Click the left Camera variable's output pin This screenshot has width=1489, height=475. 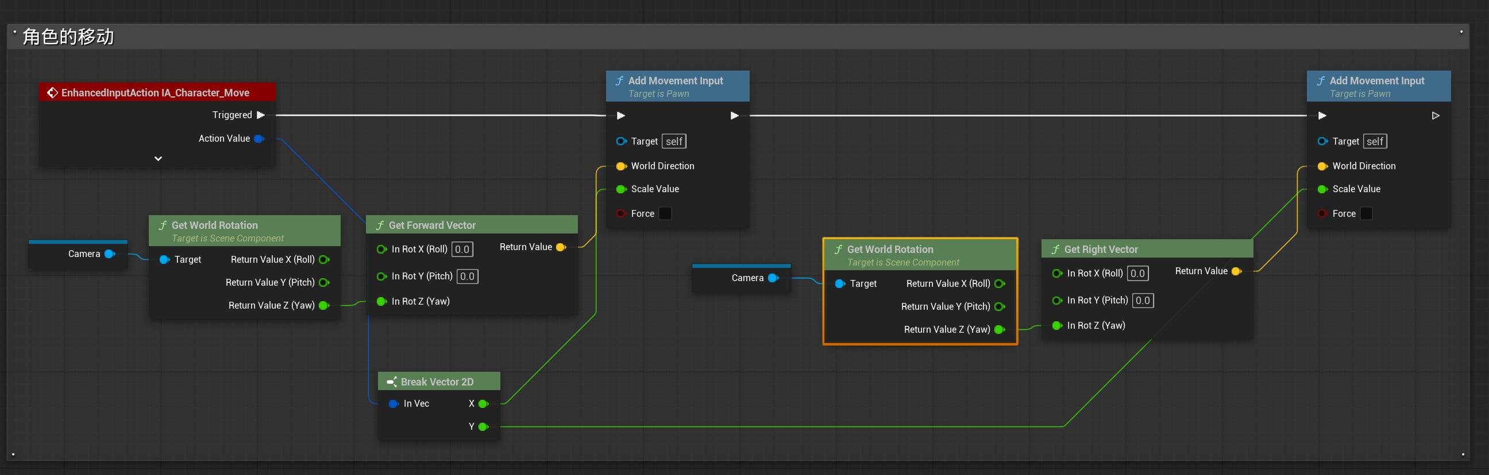(x=110, y=254)
